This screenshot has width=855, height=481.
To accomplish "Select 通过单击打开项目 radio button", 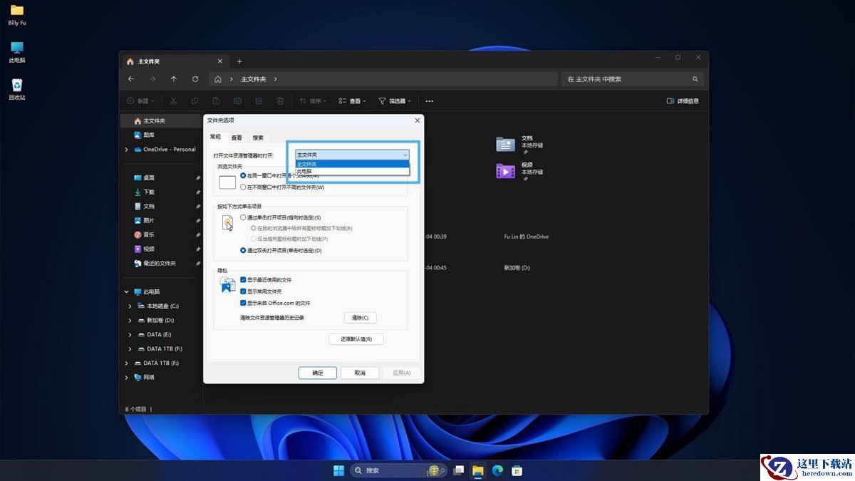I will [x=243, y=217].
